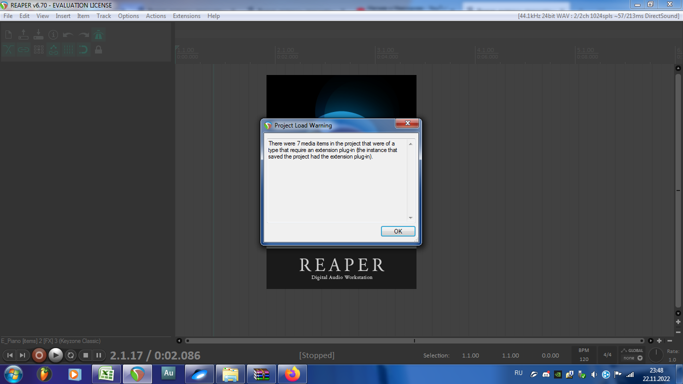
Task: Open the File menu
Action: (8, 16)
